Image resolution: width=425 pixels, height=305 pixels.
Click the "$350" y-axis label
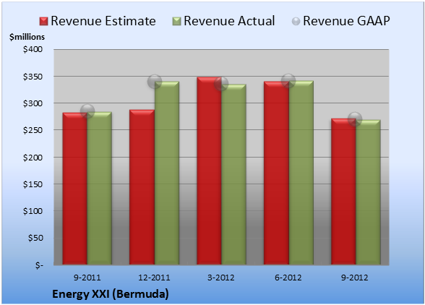33,77
